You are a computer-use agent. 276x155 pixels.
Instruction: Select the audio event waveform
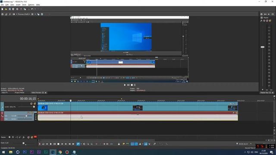tap(138, 118)
